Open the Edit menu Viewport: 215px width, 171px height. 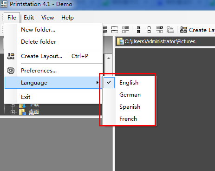coord(29,18)
